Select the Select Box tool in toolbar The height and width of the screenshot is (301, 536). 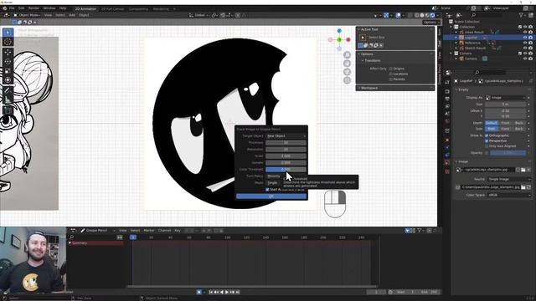coord(8,33)
